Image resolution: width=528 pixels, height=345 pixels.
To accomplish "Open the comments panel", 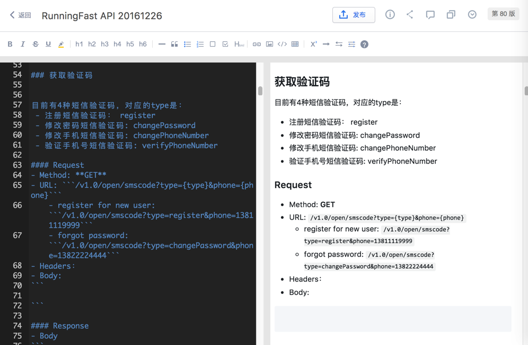I will pyautogui.click(x=430, y=15).
